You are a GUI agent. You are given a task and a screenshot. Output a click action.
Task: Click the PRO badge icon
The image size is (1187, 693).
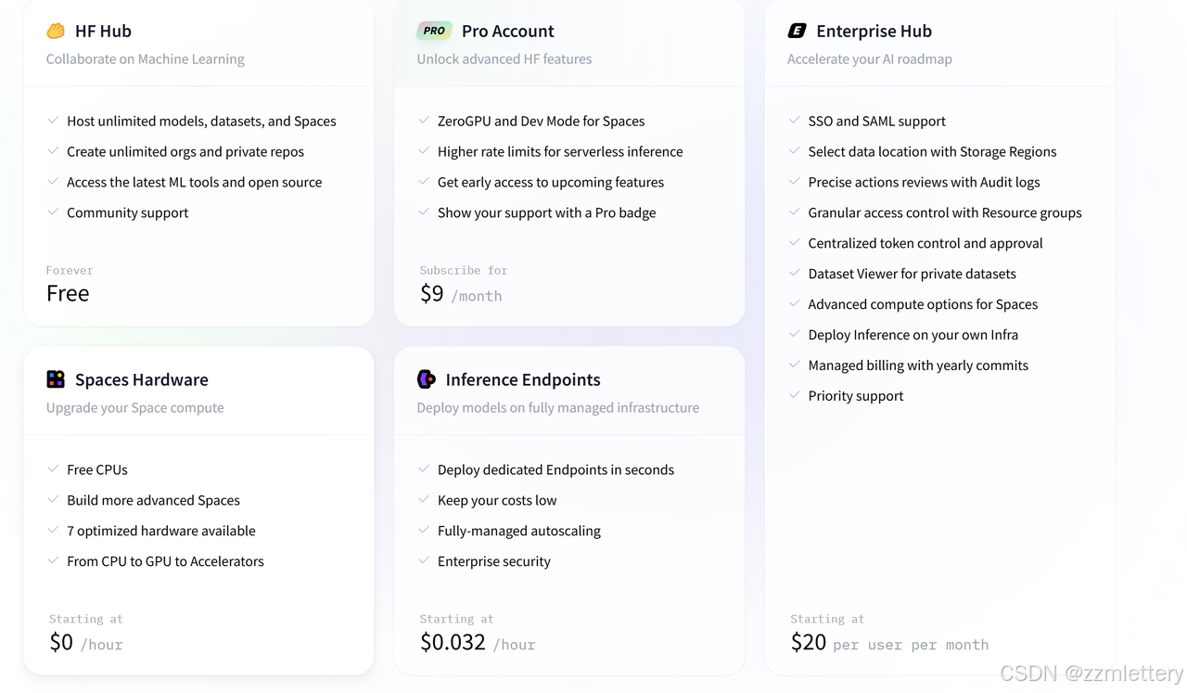(434, 31)
